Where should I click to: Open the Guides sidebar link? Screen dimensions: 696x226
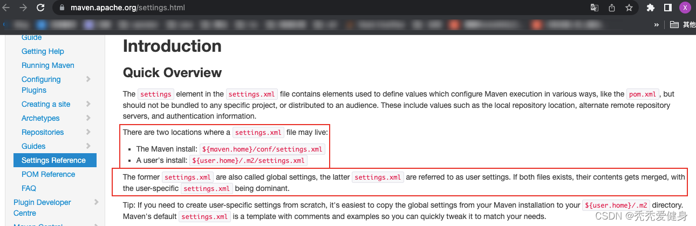[33, 146]
